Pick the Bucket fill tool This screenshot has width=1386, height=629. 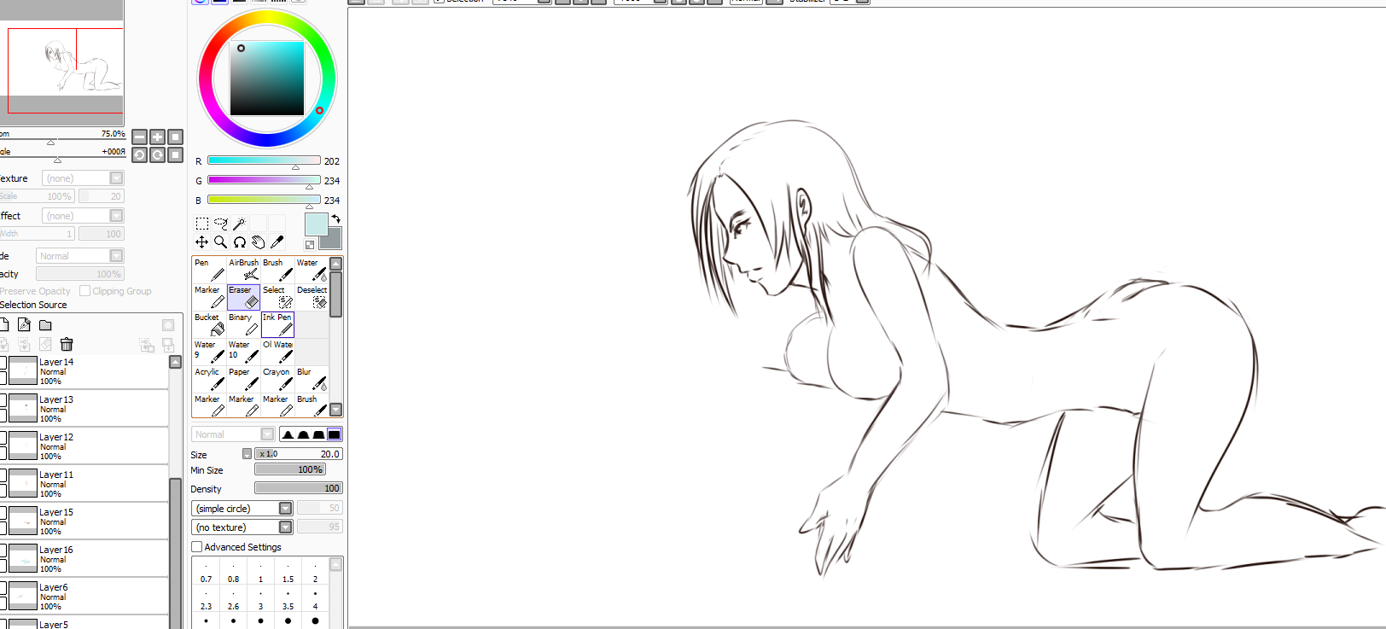[209, 324]
